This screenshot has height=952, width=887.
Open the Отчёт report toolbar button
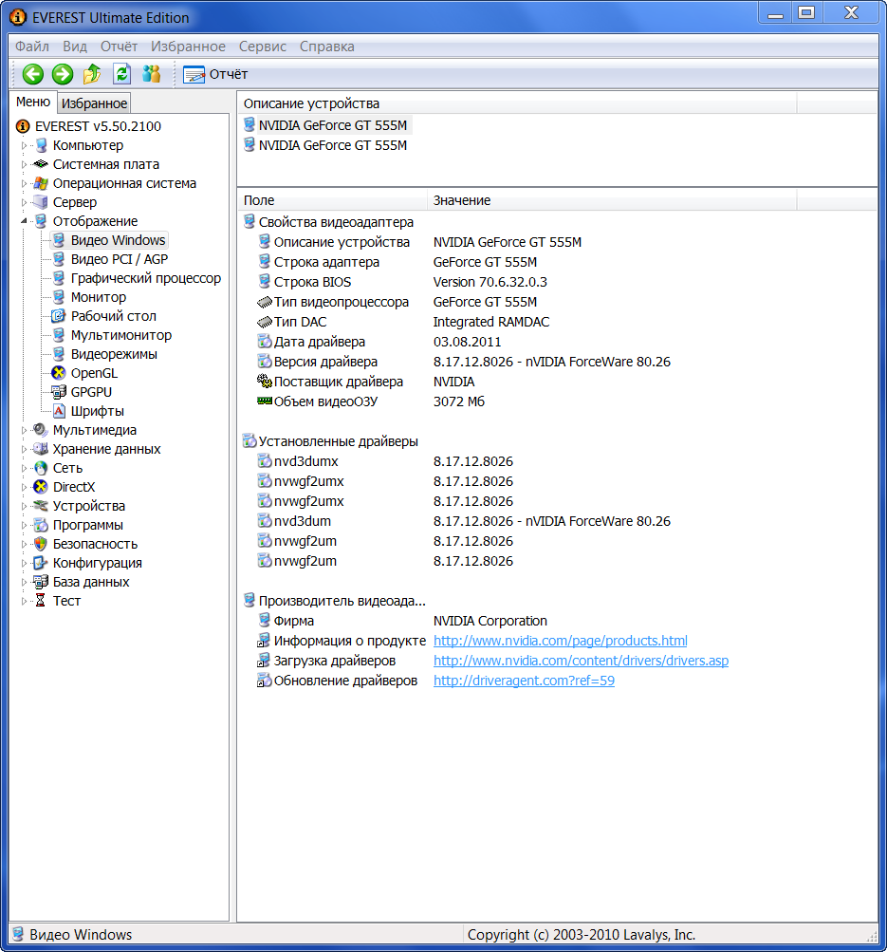[215, 74]
